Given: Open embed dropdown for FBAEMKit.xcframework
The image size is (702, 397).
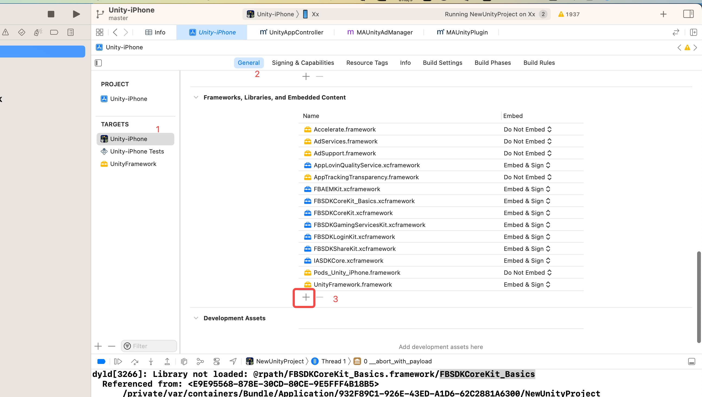Looking at the screenshot, I should [x=527, y=189].
